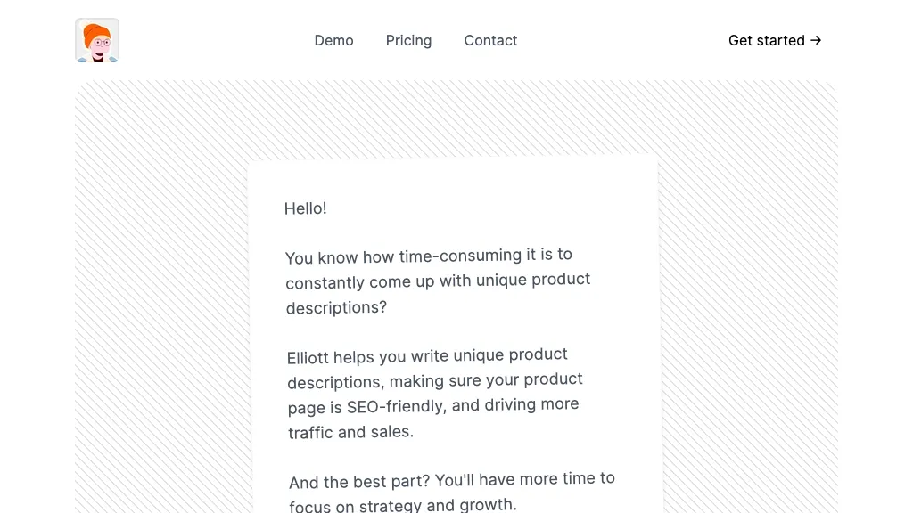Click the Get started call-to-action
This screenshot has height=513, width=913.
[x=774, y=40]
